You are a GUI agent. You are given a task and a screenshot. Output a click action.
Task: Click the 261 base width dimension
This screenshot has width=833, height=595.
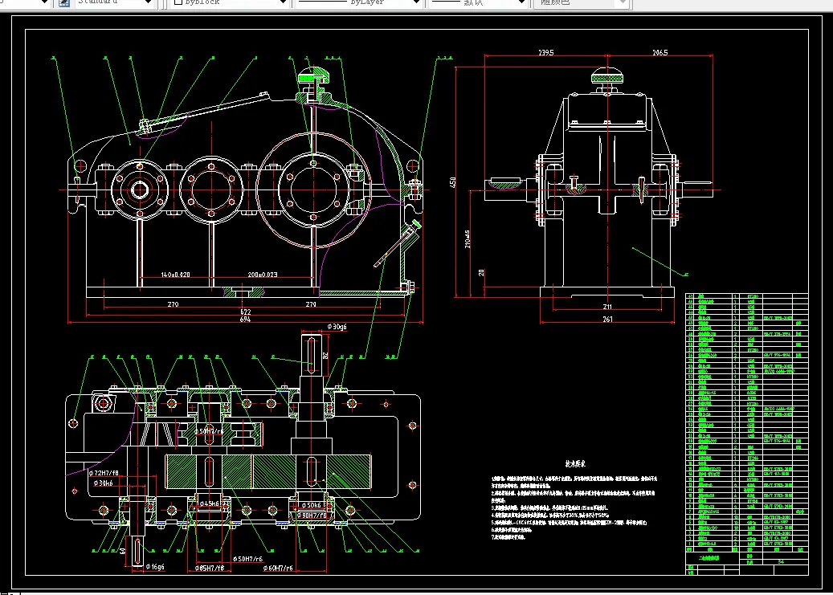607,320
